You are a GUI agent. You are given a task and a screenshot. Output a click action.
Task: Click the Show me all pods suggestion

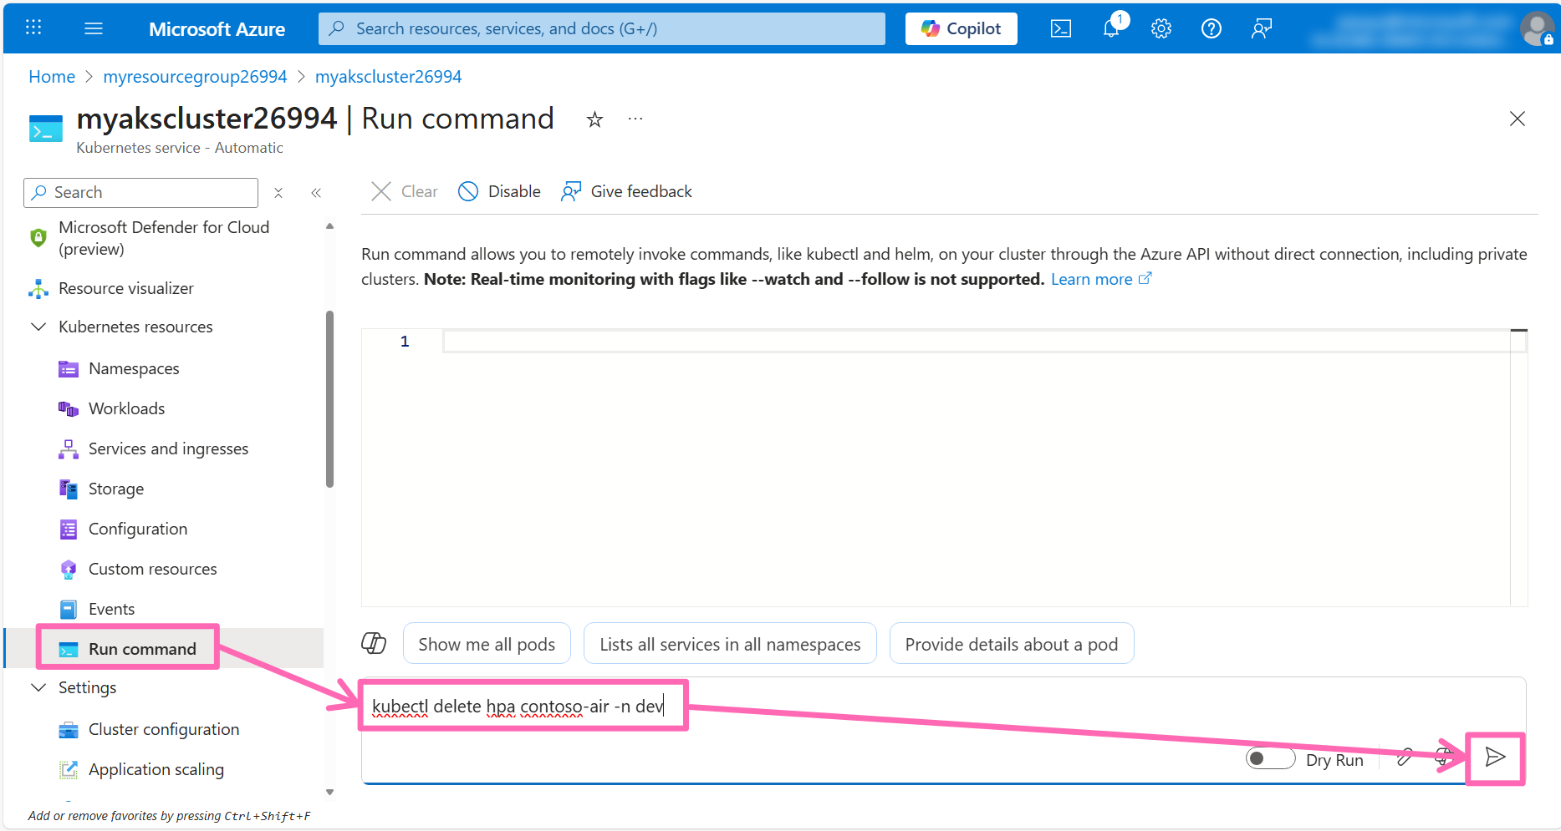487,644
